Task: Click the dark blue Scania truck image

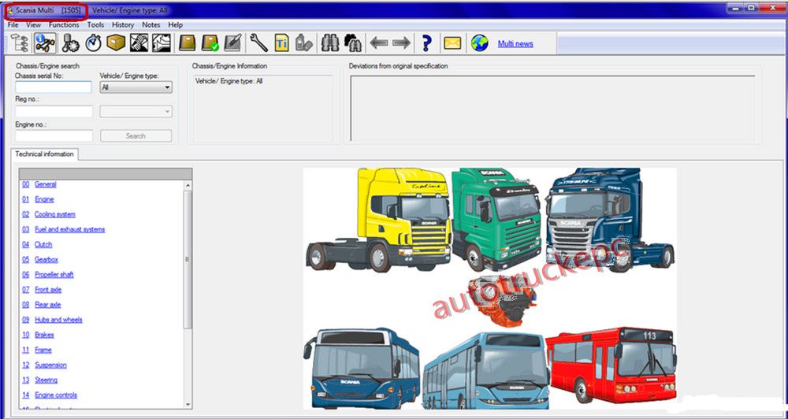Action: (610, 219)
